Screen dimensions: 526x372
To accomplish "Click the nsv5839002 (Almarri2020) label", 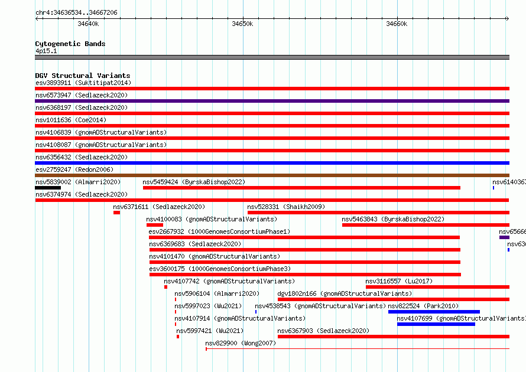I will point(78,182).
